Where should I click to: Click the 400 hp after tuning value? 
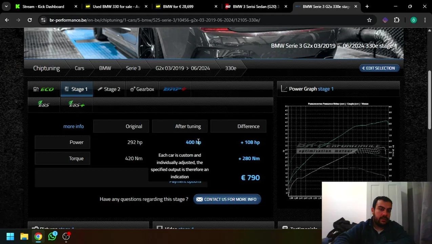193,142
